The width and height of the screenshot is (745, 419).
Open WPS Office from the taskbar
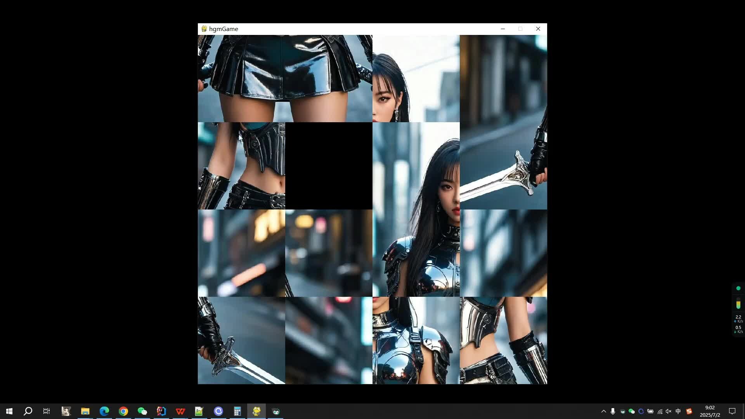click(x=180, y=411)
